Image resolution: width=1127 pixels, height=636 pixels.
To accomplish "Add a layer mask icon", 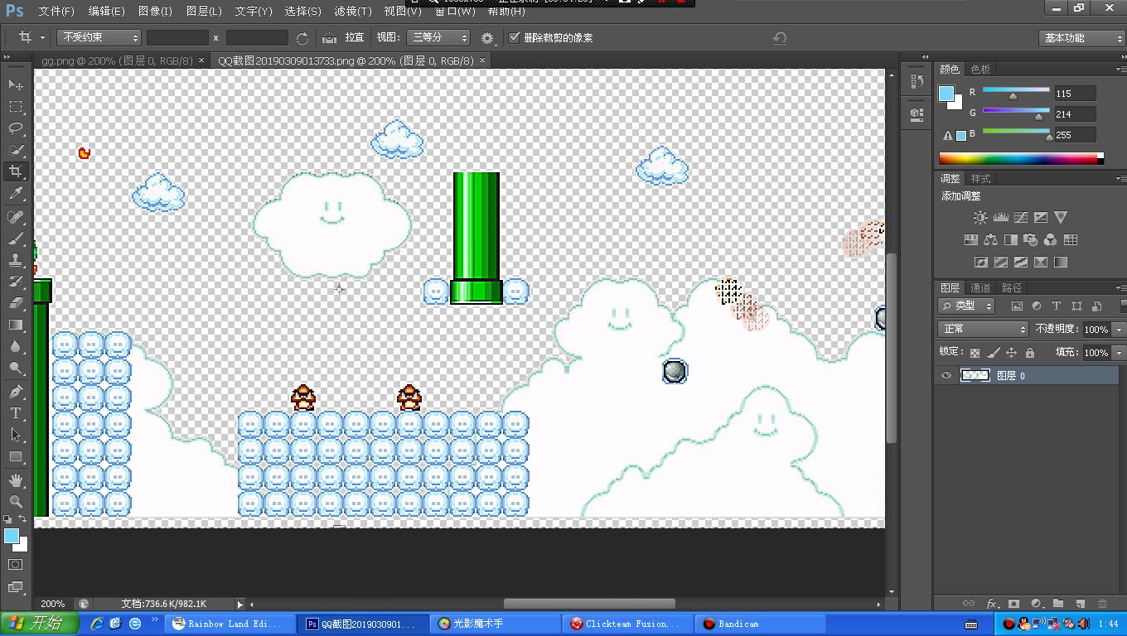I will [x=1013, y=605].
